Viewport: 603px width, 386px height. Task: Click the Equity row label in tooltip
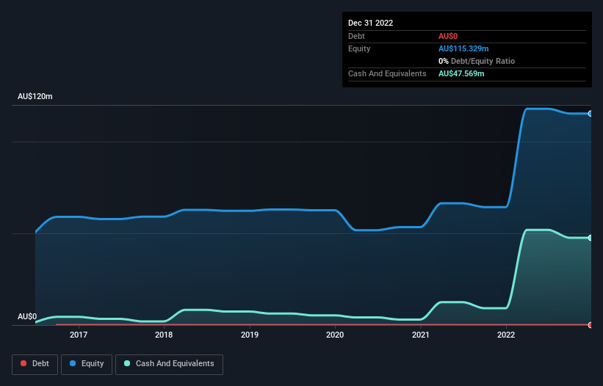[359, 48]
